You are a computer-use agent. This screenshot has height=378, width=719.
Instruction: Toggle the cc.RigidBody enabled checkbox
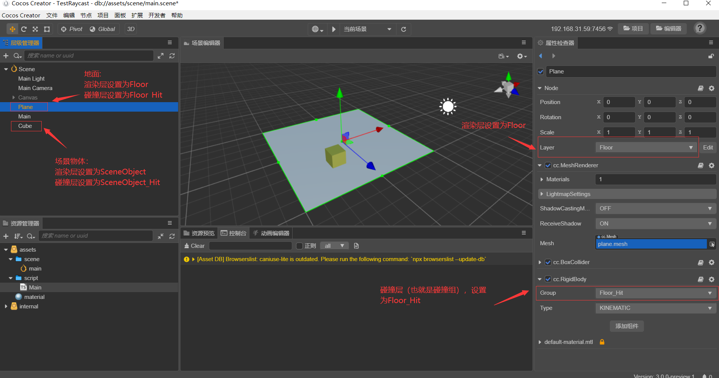click(548, 279)
